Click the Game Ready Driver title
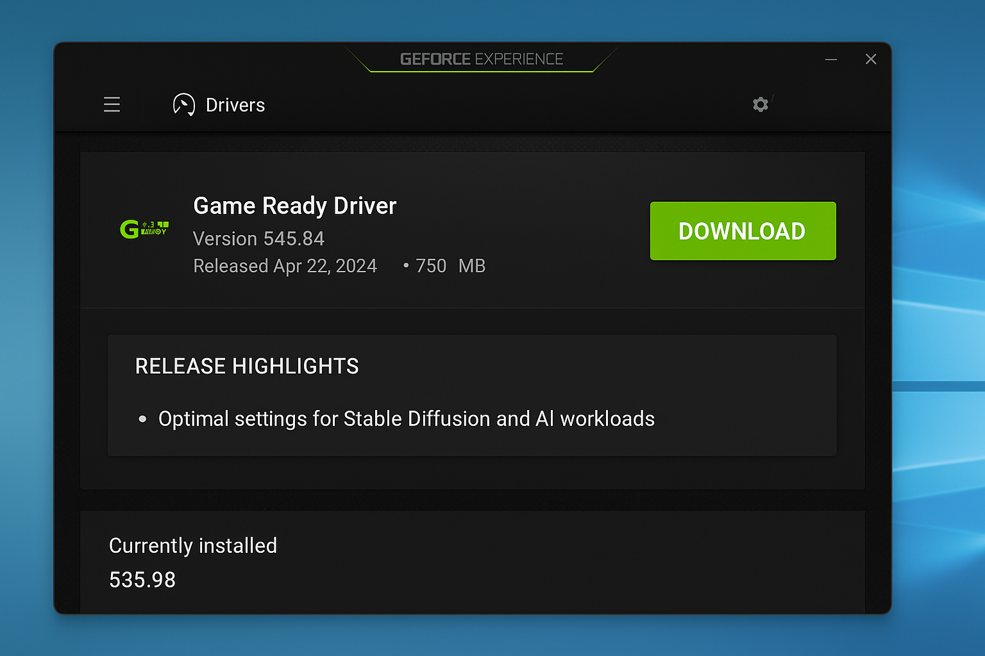 click(x=295, y=206)
